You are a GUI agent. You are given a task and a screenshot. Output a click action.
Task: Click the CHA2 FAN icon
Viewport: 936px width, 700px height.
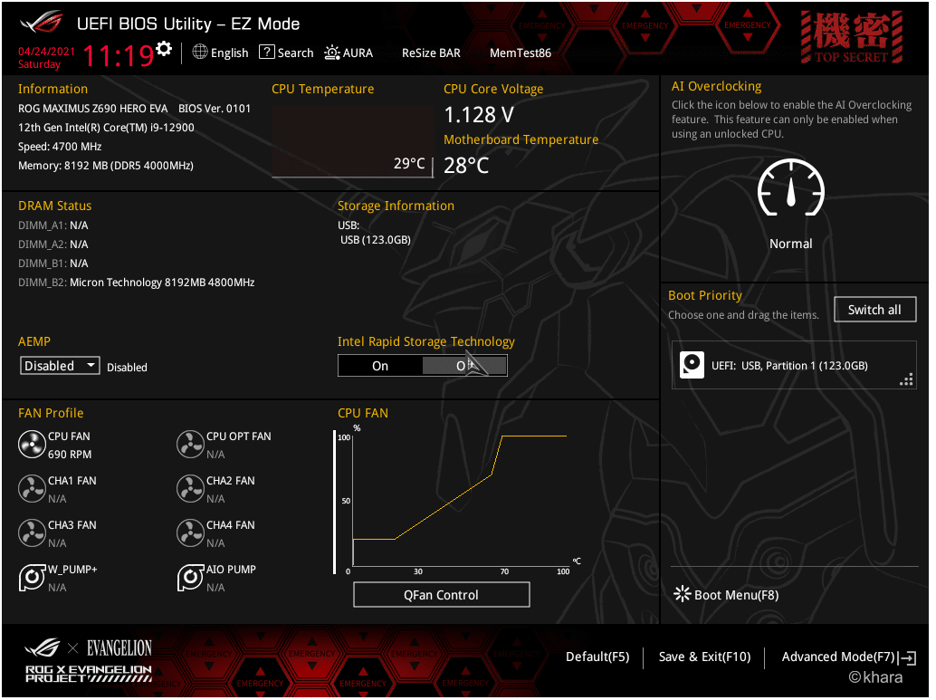coord(190,489)
